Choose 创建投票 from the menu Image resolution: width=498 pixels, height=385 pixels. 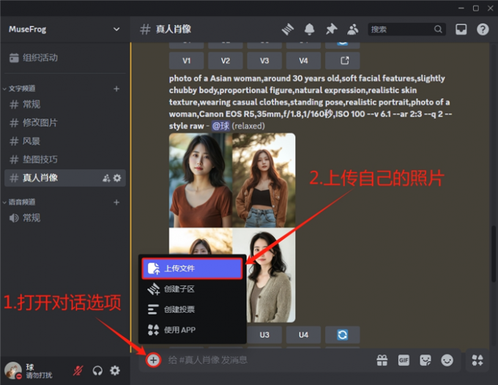point(192,310)
